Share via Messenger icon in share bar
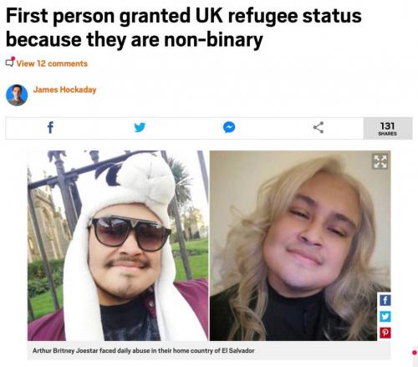This screenshot has height=367, width=418. click(x=229, y=128)
